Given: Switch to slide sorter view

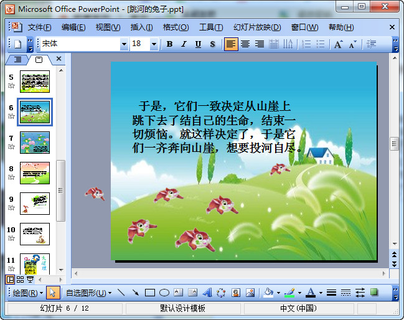Looking at the screenshot, I should [20, 280].
